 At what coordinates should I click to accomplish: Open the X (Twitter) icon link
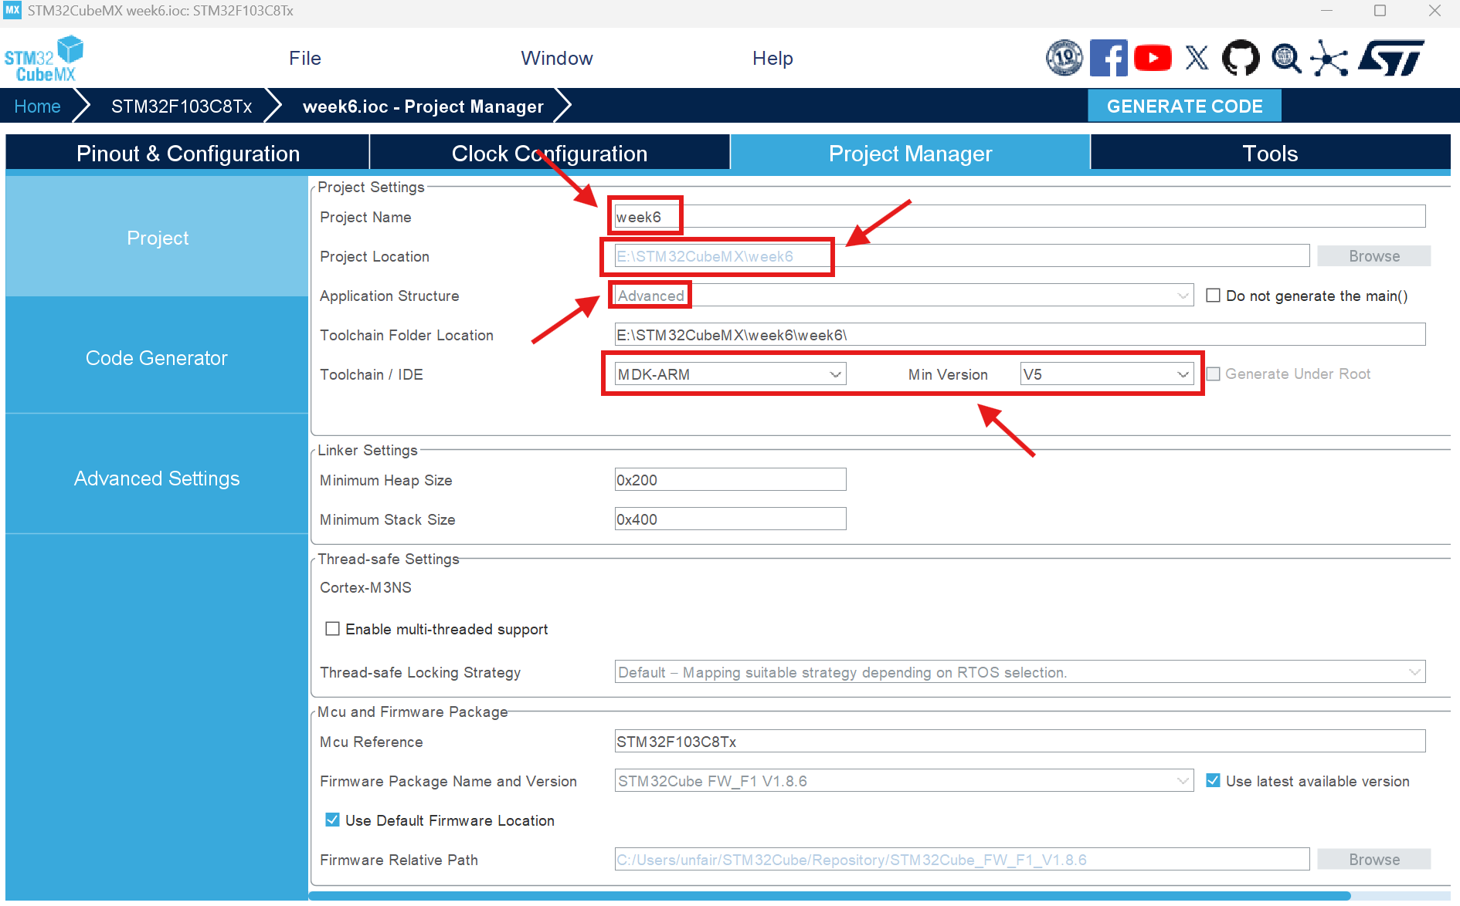(x=1197, y=58)
